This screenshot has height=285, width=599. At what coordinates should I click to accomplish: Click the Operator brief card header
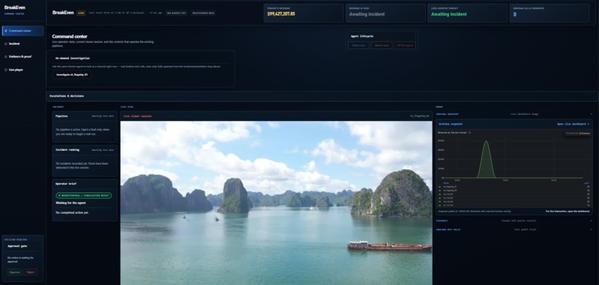coord(85,183)
